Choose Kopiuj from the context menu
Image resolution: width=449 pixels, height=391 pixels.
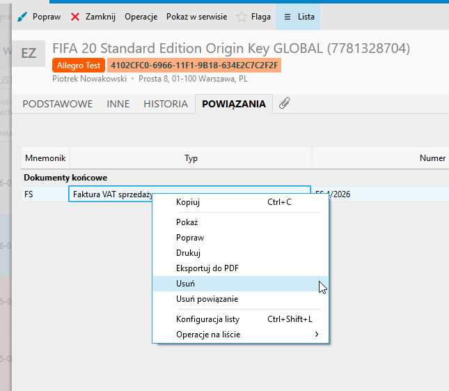(x=240, y=202)
